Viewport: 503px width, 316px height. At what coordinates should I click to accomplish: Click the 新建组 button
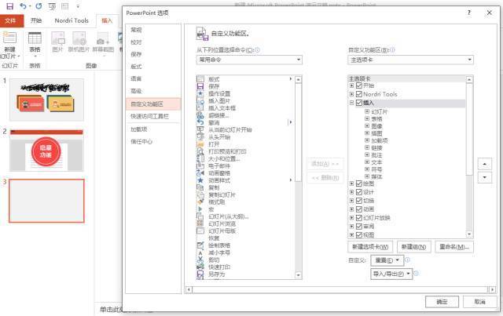pos(413,247)
